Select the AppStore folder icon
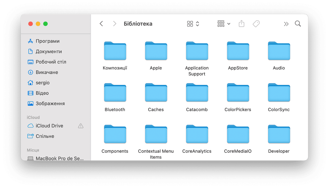Viewport: 329px width, 188px height. click(x=238, y=51)
